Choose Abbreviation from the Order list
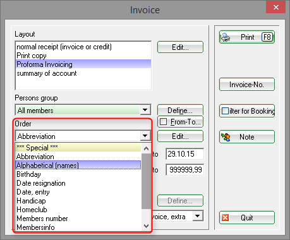 pos(78,157)
